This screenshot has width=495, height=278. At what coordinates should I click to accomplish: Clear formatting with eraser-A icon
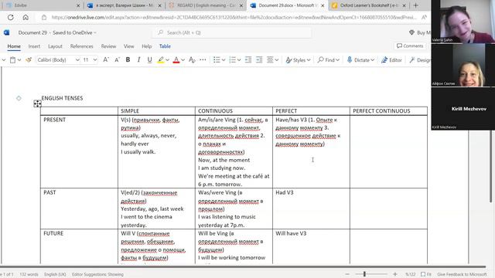192,60
